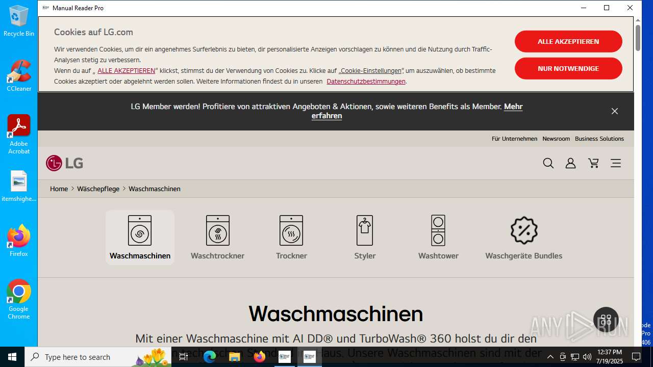The image size is (653, 367).
Task: Click the taskbar search box
Action: pos(98,357)
